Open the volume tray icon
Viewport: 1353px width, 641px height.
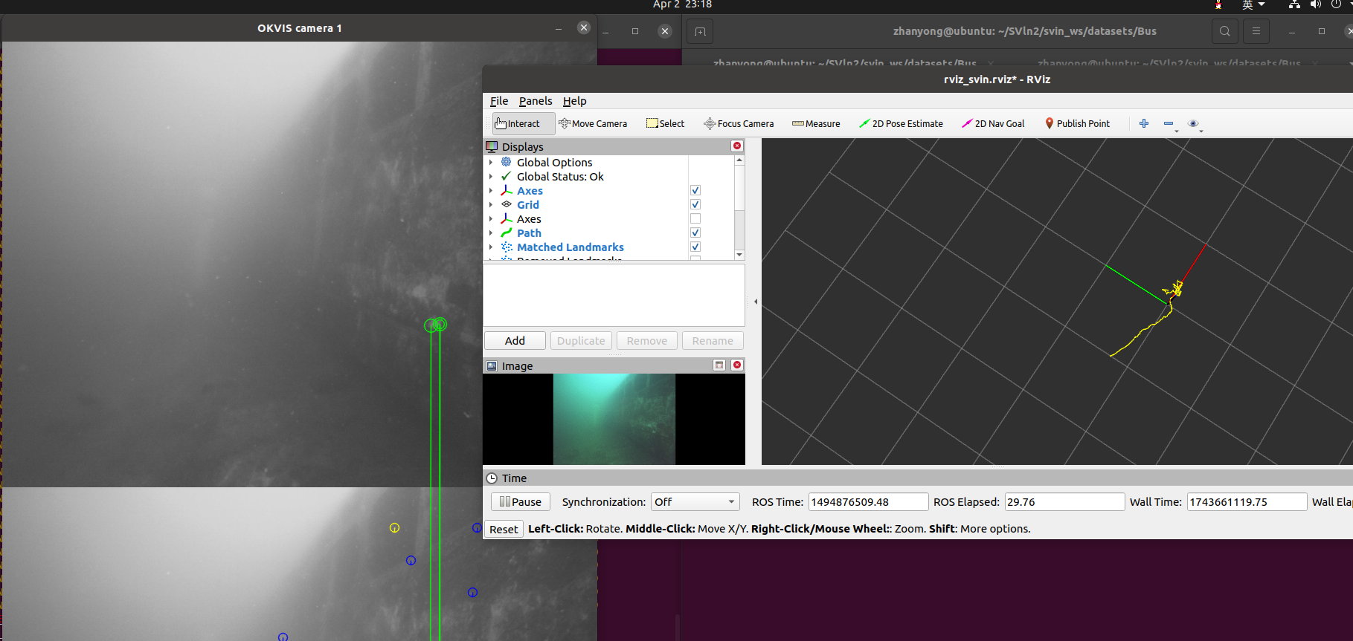(x=1316, y=4)
